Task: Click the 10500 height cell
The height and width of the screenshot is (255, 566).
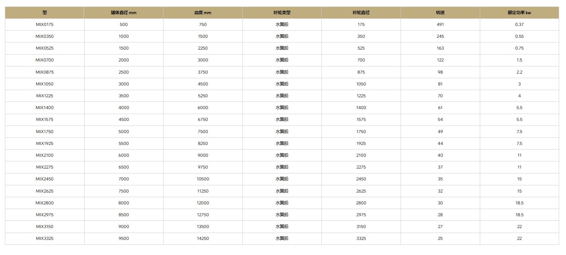Action: coord(203,179)
